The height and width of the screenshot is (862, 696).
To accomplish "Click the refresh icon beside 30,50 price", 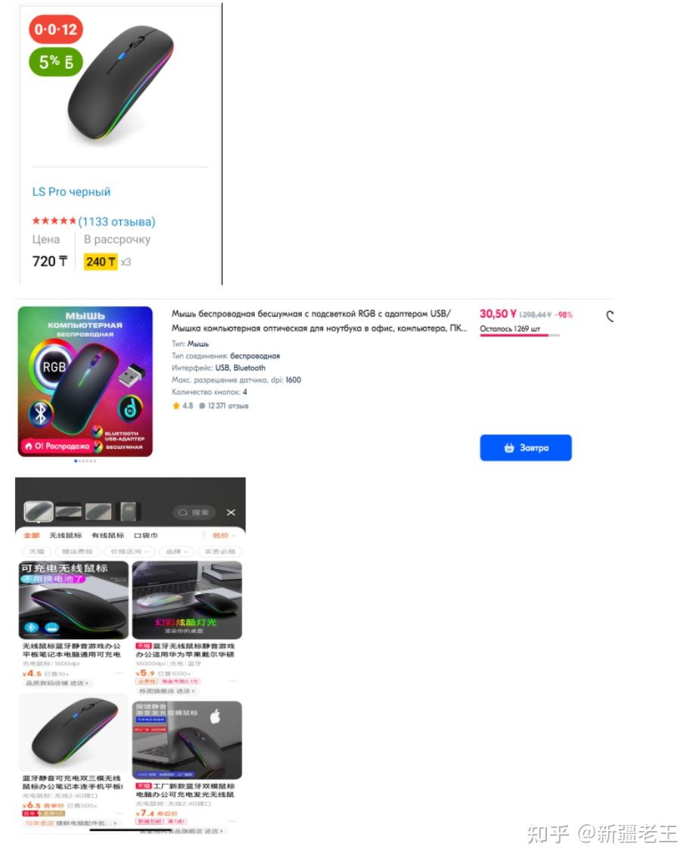I will pos(610,316).
